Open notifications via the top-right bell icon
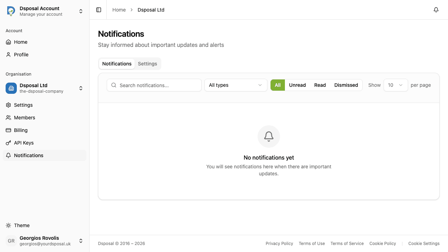This screenshot has height=252, width=448. [436, 10]
